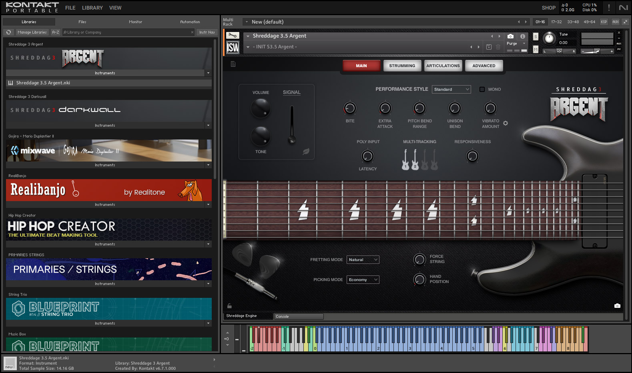
Task: Click the Manage Libraries button
Action: point(32,32)
